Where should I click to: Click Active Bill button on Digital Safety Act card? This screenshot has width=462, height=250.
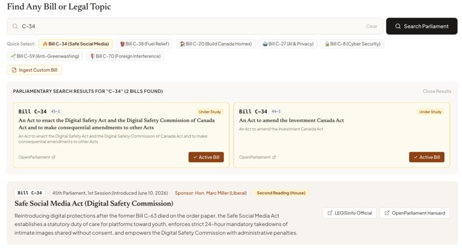[x=206, y=157]
